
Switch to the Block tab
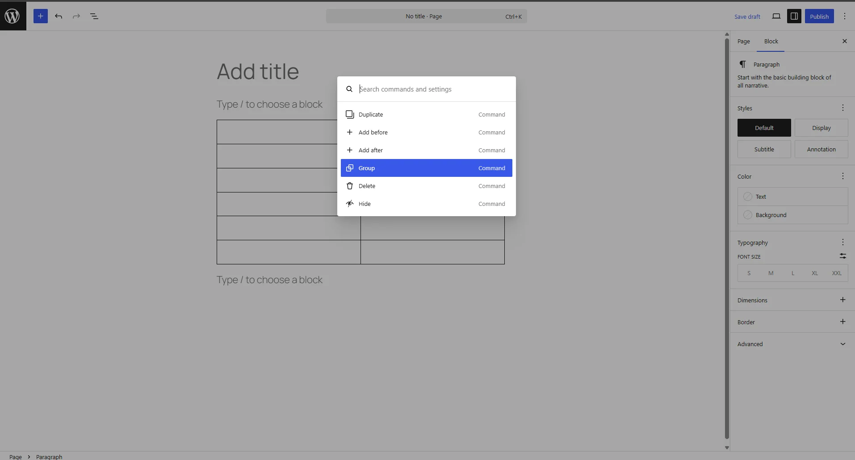pyautogui.click(x=771, y=41)
